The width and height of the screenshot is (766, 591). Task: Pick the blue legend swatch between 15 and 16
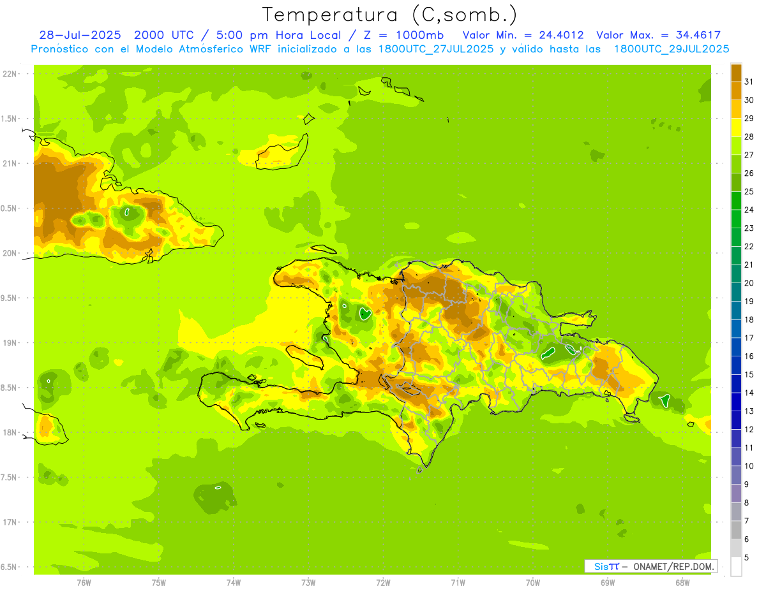[736, 365]
